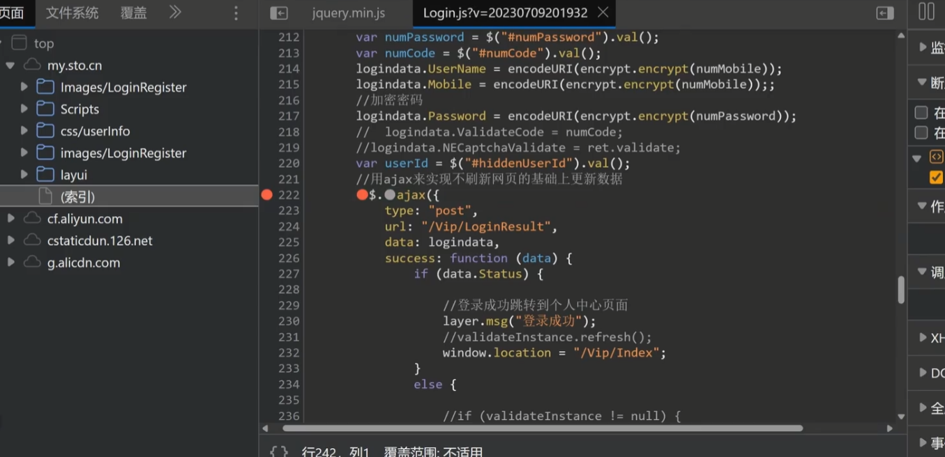The width and height of the screenshot is (945, 457).
Task: Open the navigator three-dot options menu
Action: point(236,13)
